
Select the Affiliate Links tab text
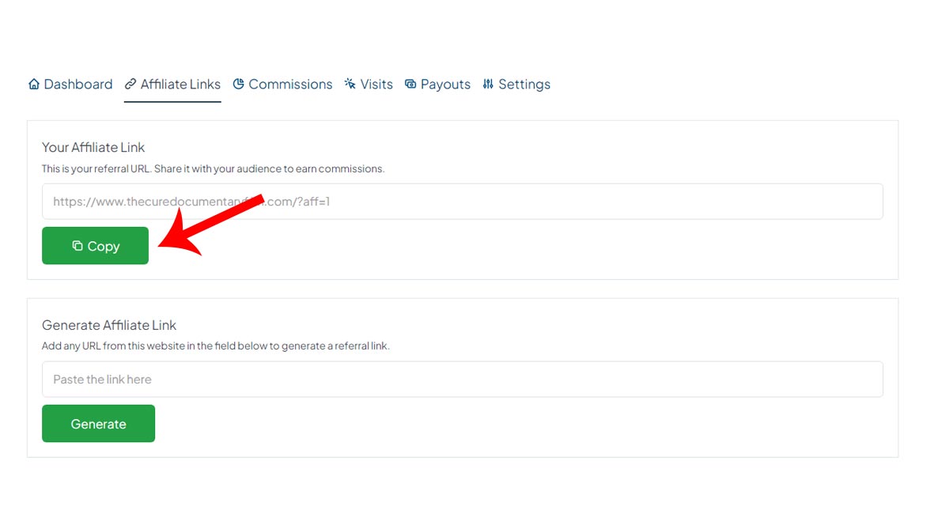click(180, 84)
